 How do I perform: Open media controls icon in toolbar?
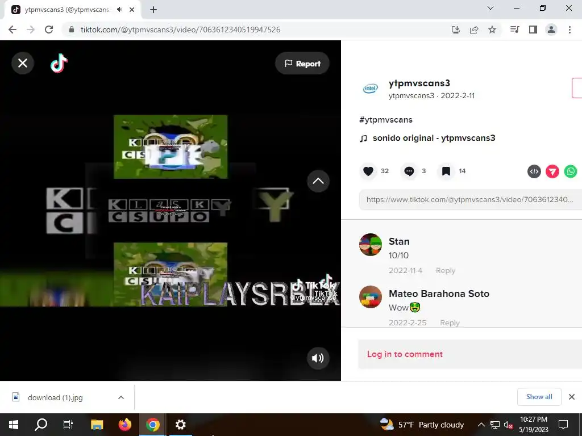515,30
